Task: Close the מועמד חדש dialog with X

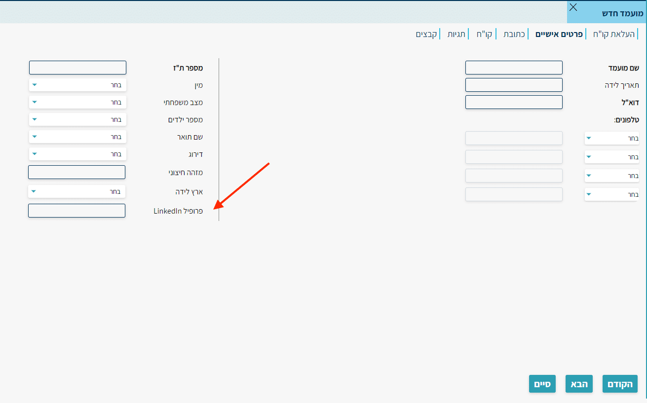Action: click(x=573, y=7)
